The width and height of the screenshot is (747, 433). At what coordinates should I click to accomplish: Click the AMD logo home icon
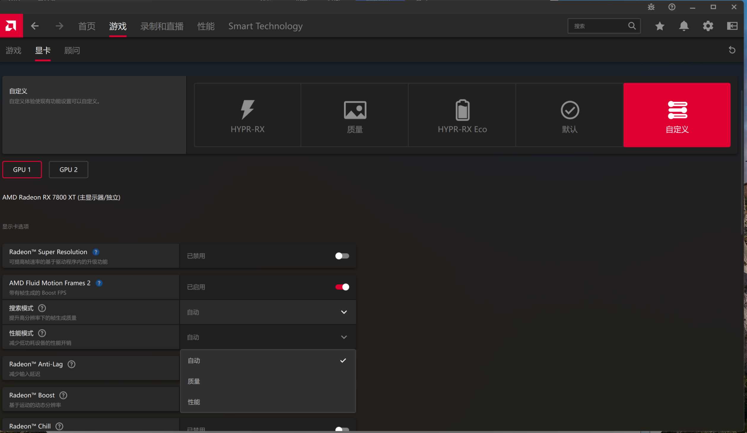(x=11, y=26)
